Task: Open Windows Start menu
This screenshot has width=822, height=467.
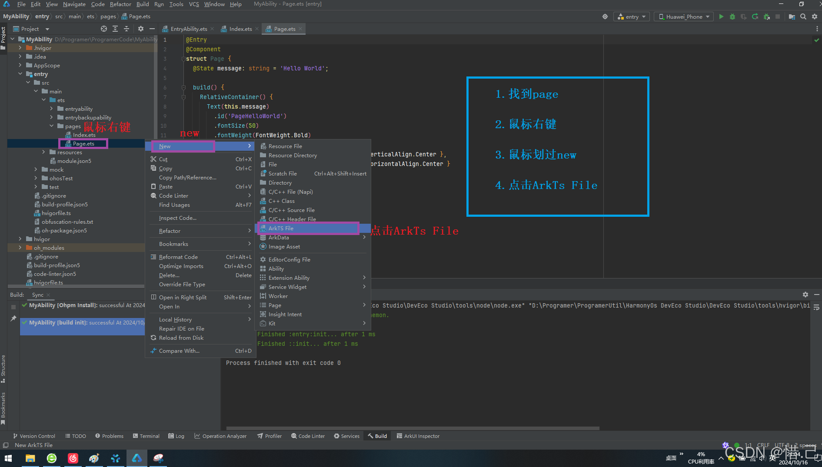Action: 8,458
